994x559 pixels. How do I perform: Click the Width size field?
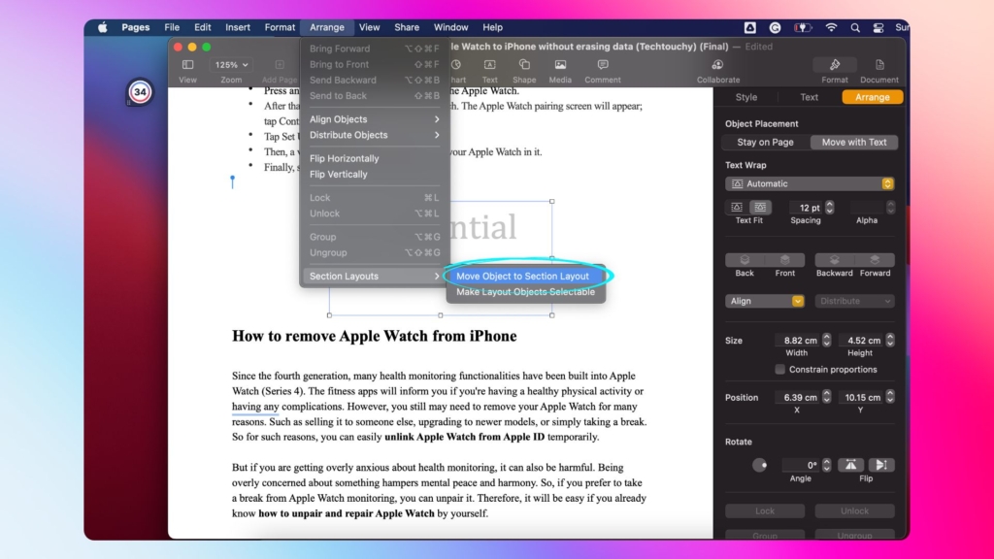(798, 341)
